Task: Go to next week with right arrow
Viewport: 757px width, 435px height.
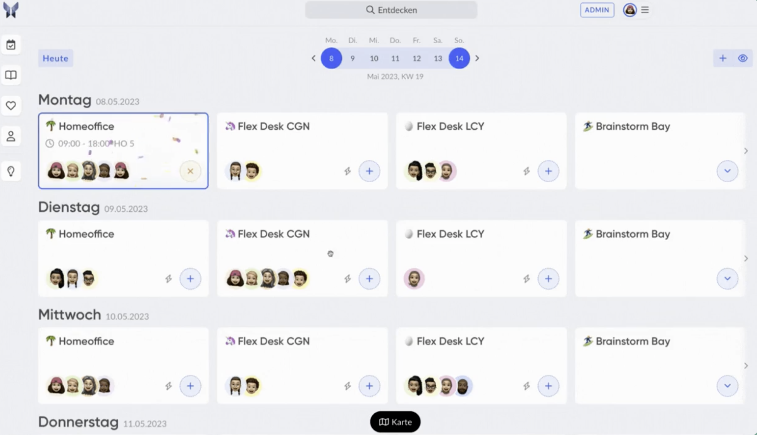Action: [477, 58]
